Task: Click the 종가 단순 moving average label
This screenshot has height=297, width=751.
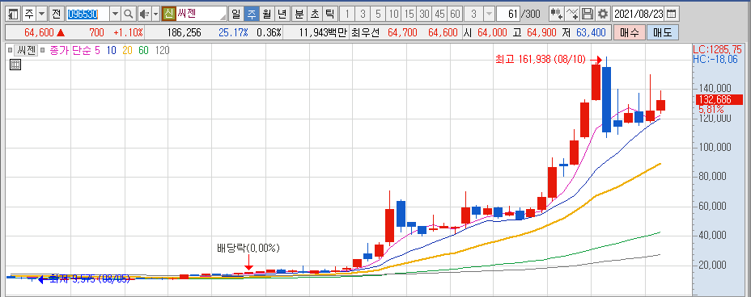Action: pyautogui.click(x=71, y=50)
